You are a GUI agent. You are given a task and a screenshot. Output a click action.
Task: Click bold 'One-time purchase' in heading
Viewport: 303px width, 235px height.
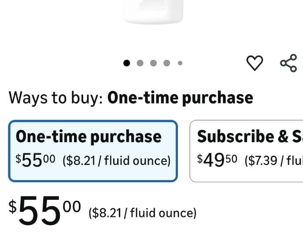tap(180, 97)
